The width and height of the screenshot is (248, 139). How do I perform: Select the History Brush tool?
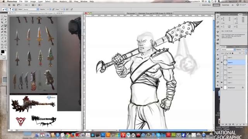5,29
